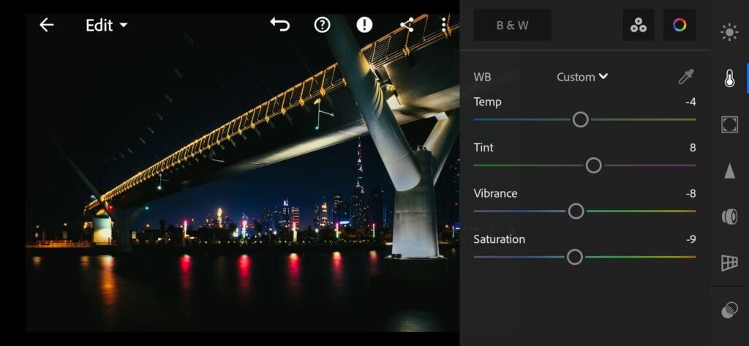Screen dimensions: 749x346
Task: Open the Custom white balance dropdown
Action: coord(582,77)
